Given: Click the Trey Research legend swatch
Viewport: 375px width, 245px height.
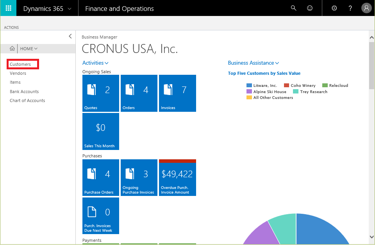Looking at the screenshot, I should pos(296,92).
